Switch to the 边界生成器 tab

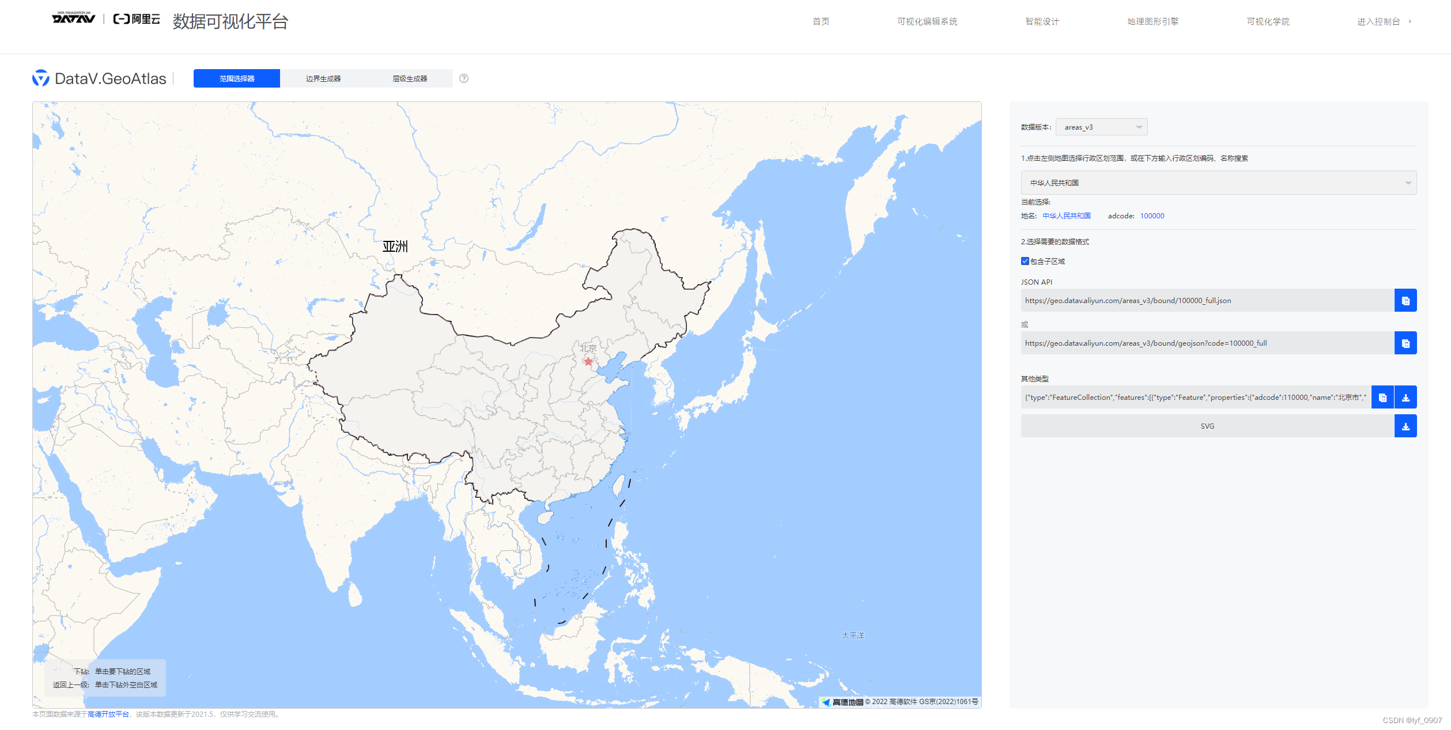pos(323,78)
